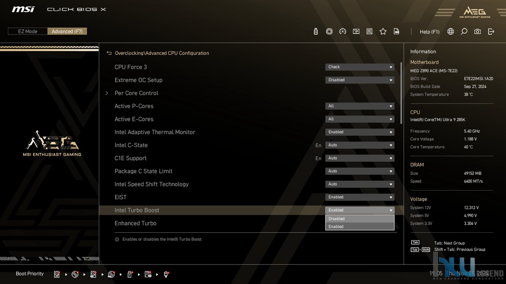Screen dimensions: 506x284
Task: Click the Boot Priority label
Action: 29,274
